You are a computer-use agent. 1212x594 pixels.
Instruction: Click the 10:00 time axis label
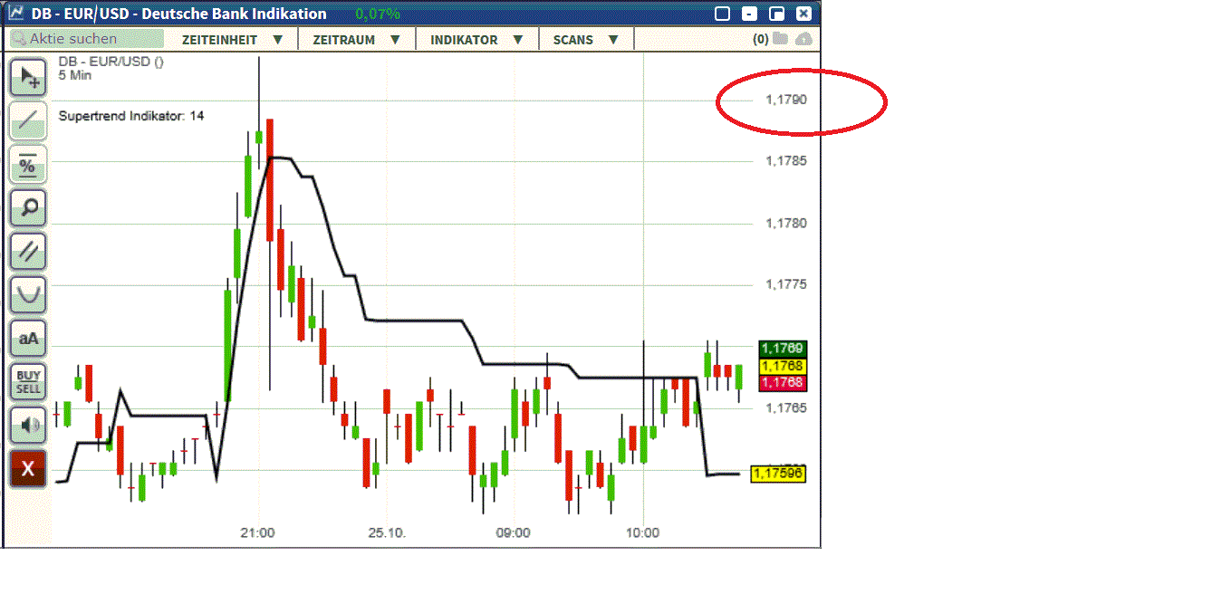(x=642, y=533)
